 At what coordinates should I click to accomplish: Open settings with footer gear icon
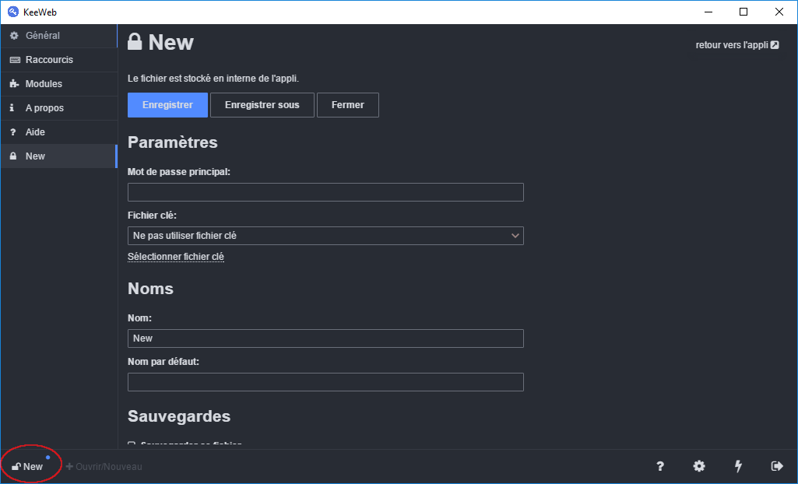pyautogui.click(x=699, y=466)
